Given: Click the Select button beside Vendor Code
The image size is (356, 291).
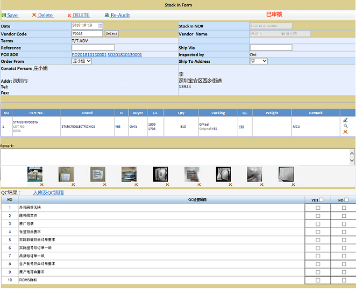Looking at the screenshot, I should click(x=111, y=34).
